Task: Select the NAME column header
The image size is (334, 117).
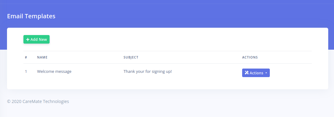Action: click(42, 57)
